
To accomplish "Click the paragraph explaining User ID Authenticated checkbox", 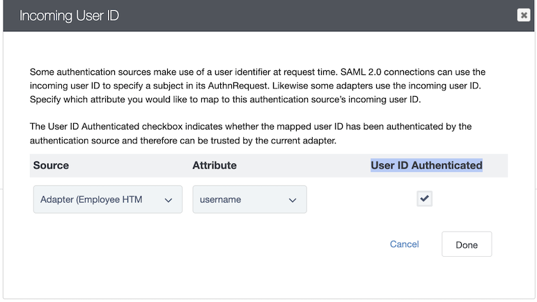I will (251, 132).
